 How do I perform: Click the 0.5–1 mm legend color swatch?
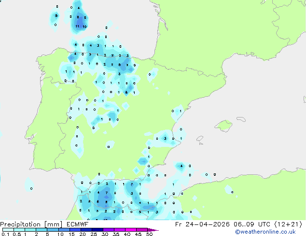(19, 230)
